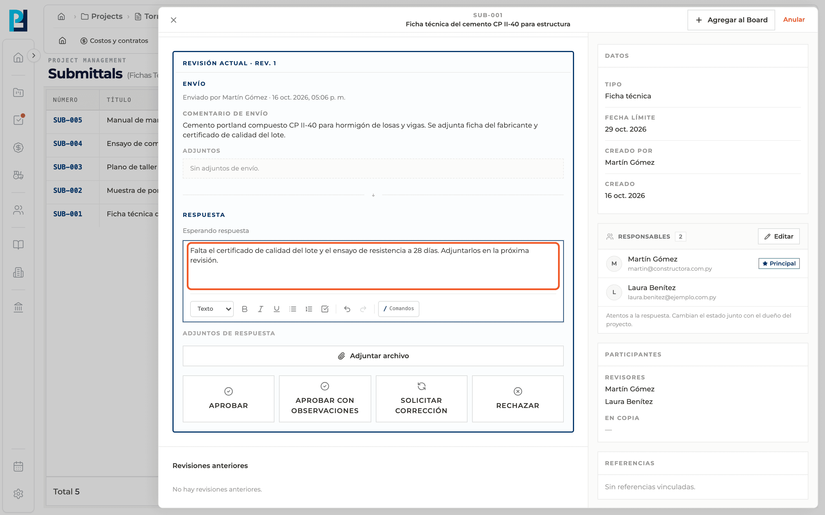Toggle bold formatting in response editor
The height and width of the screenshot is (515, 825).
[x=244, y=309]
